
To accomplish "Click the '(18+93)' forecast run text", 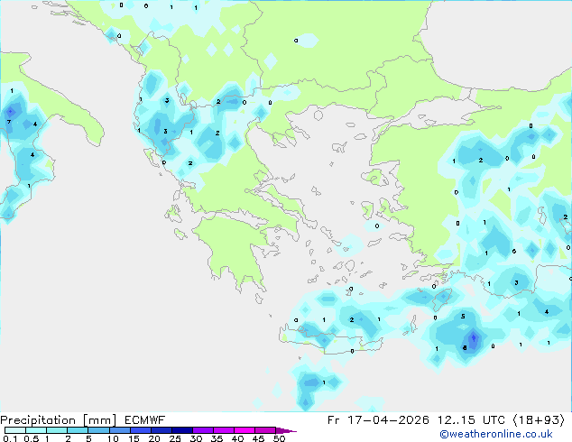I will (539, 420).
